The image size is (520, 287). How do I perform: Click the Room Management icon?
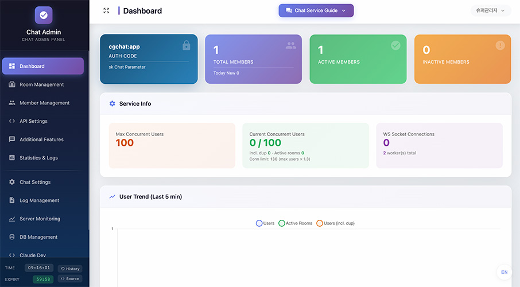pyautogui.click(x=12, y=84)
